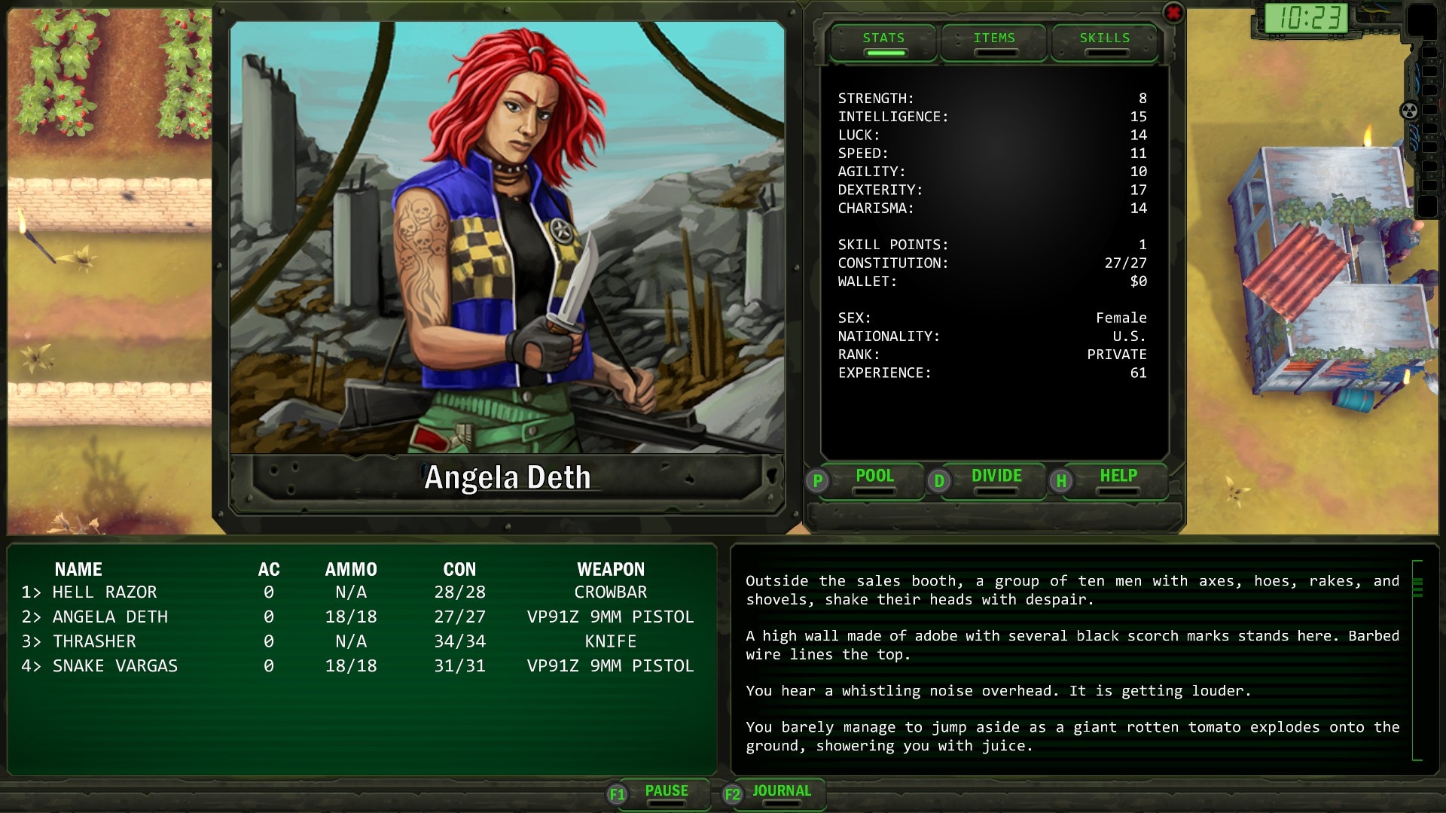Viewport: 1446px width, 813px height.
Task: Open Help for the character screen
Action: [1118, 477]
